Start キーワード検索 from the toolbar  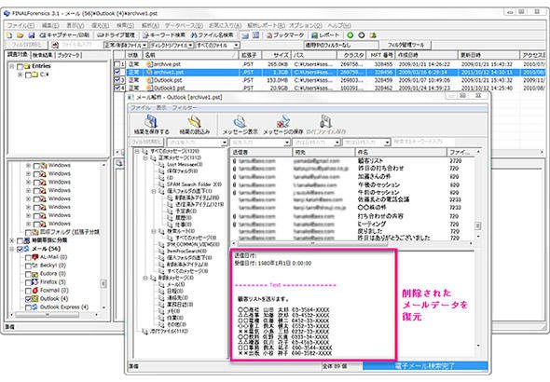tap(164, 35)
